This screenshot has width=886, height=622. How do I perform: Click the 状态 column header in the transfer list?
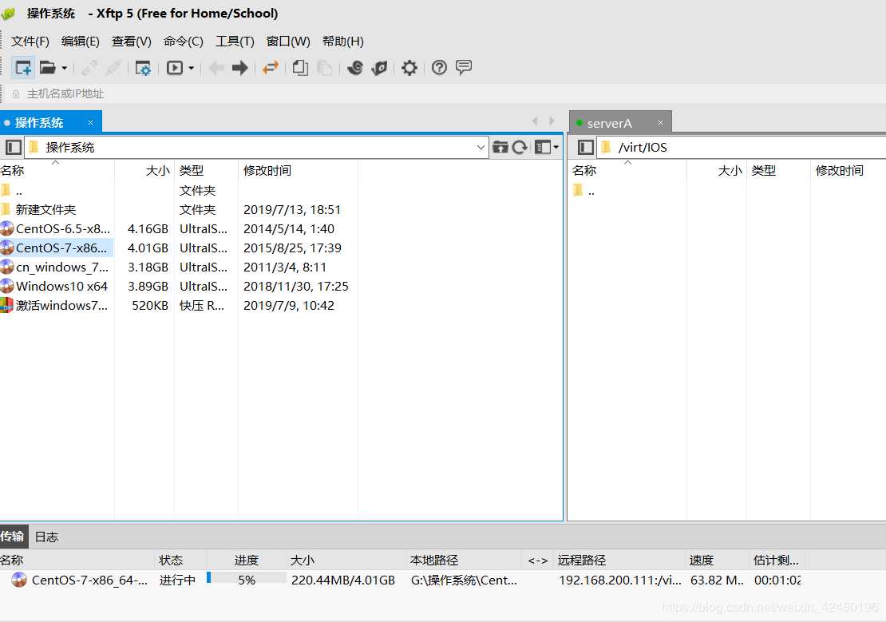[171, 561]
